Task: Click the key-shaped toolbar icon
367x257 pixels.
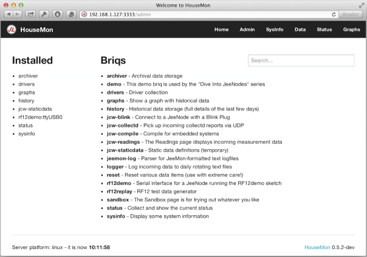Action: 44,14
